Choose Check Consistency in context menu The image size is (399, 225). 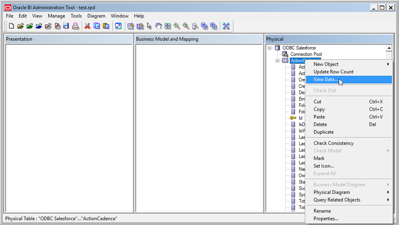(x=349, y=143)
